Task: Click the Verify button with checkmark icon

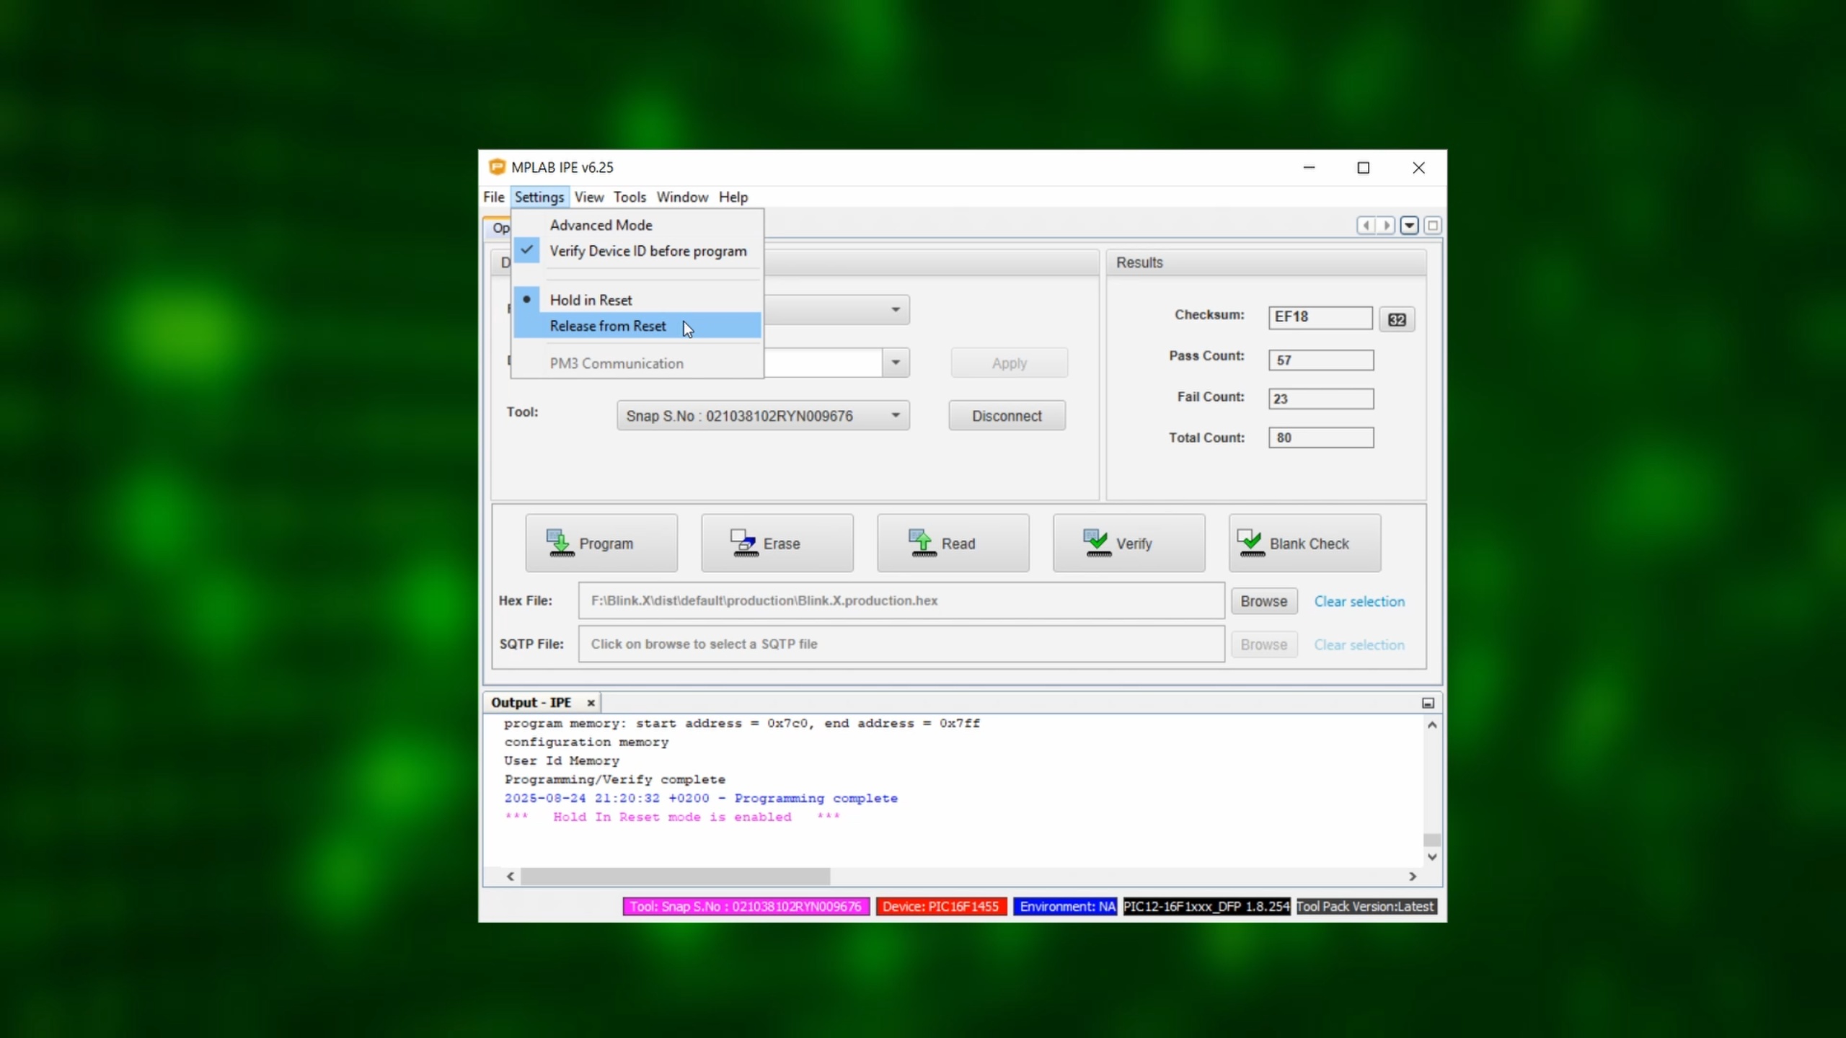Action: [x=1128, y=543]
